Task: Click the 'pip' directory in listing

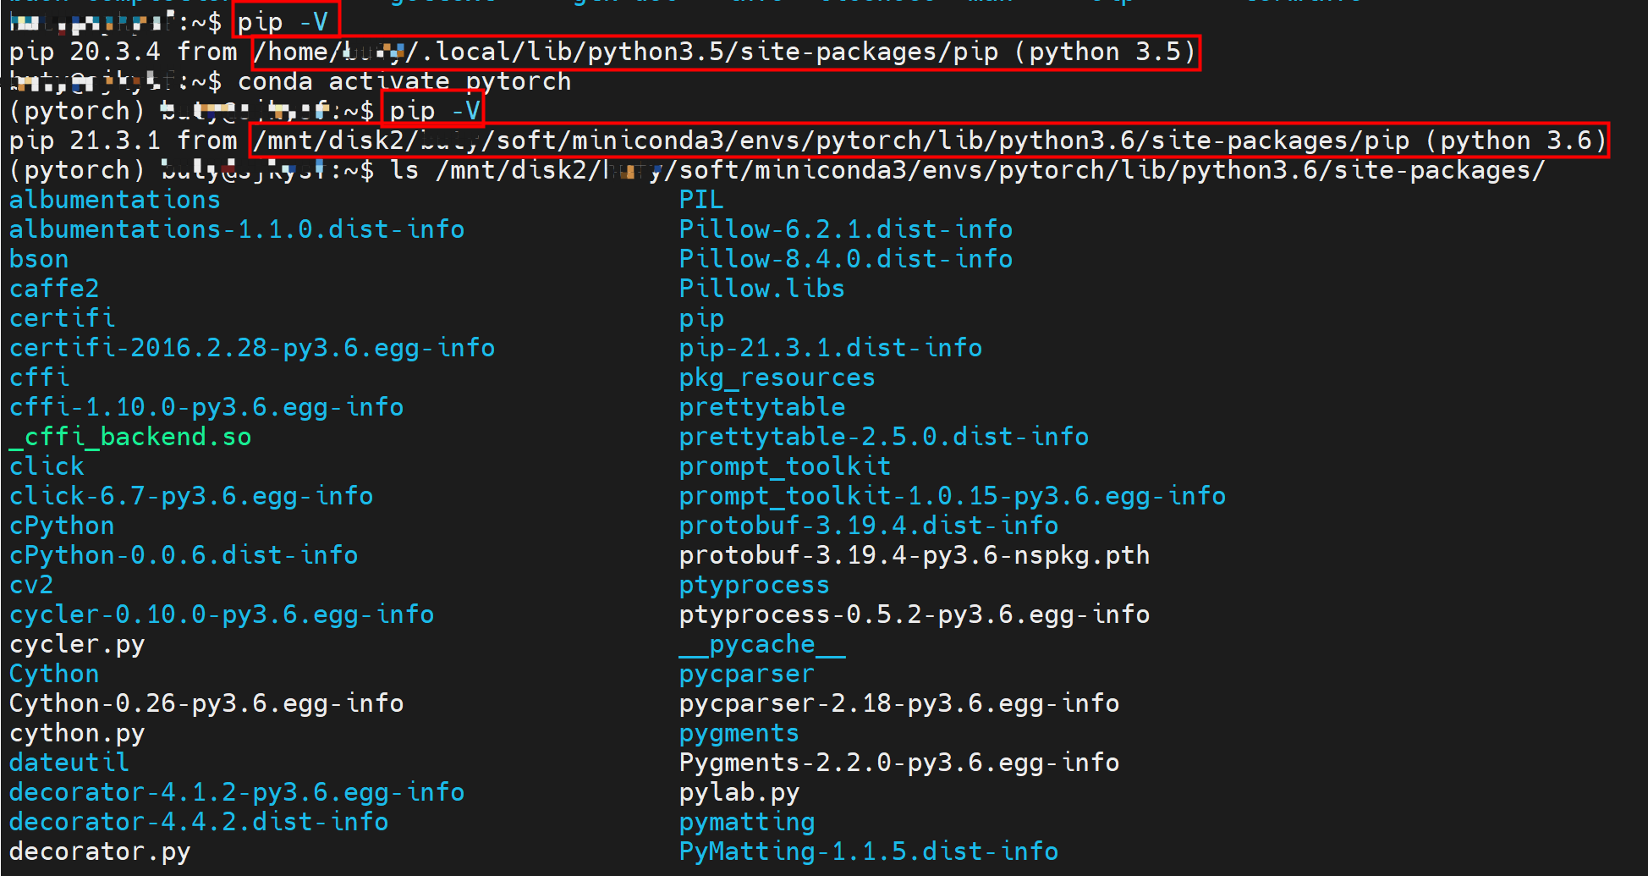Action: coord(701,318)
